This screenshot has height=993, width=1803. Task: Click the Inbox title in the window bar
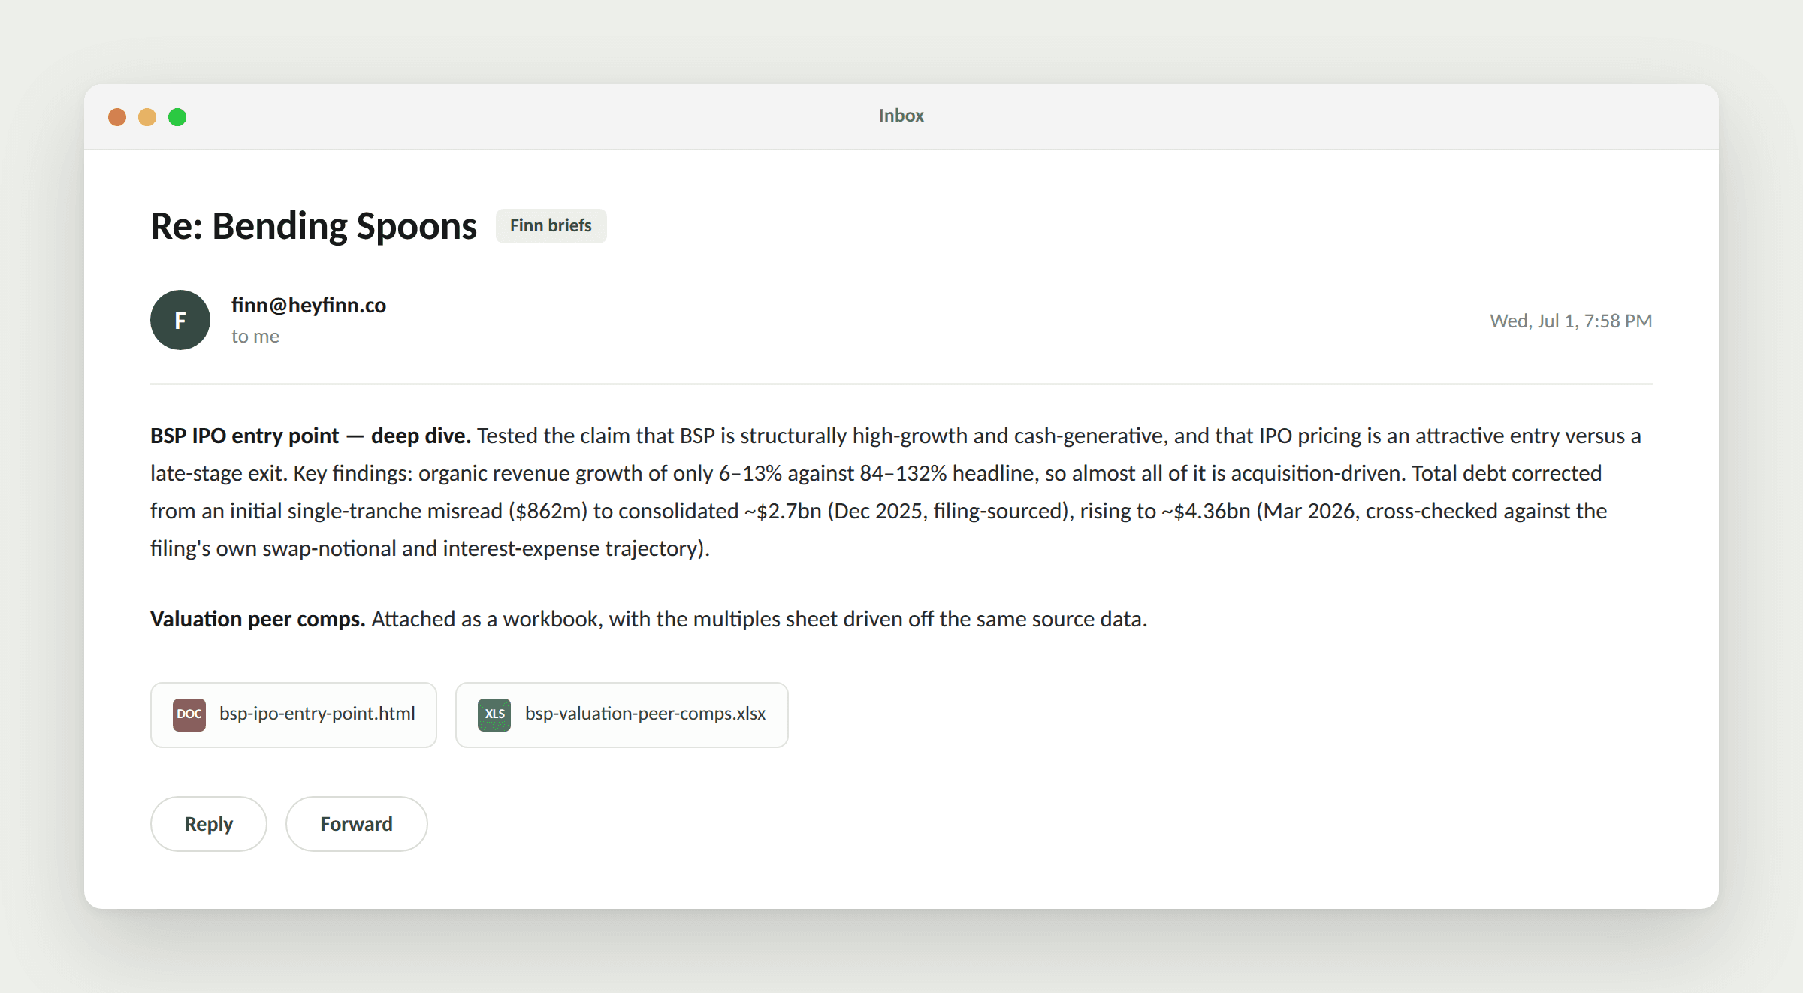[901, 116]
